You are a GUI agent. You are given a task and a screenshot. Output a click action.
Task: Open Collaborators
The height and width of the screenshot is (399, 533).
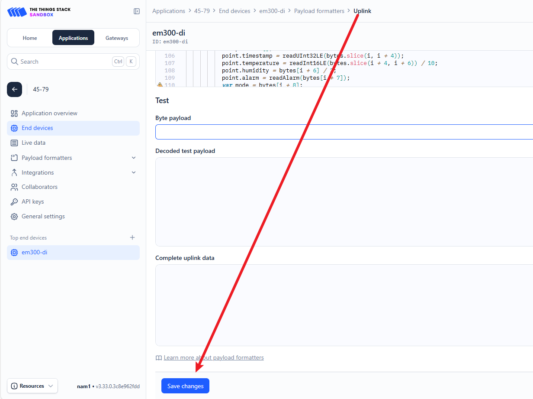[x=73, y=187]
